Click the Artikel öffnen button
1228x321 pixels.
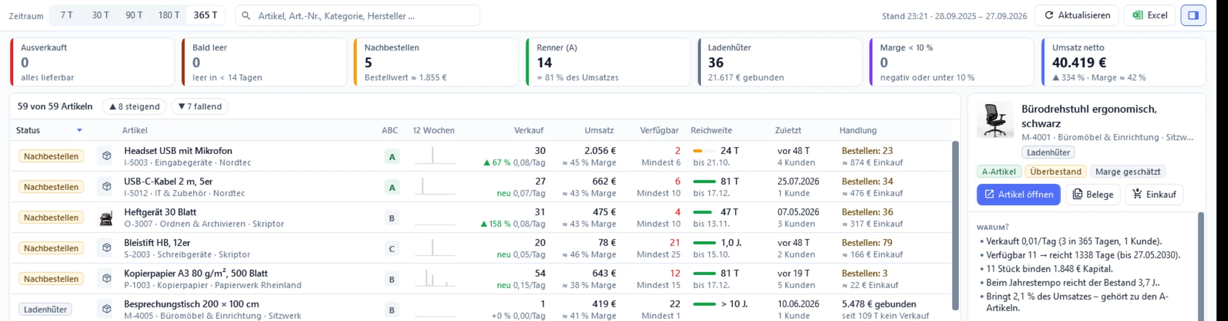click(1019, 194)
